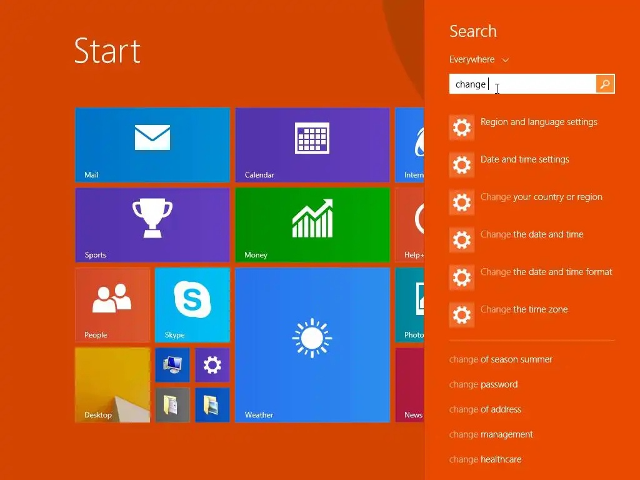
Task: Open the Mail tile
Action: [x=152, y=145]
